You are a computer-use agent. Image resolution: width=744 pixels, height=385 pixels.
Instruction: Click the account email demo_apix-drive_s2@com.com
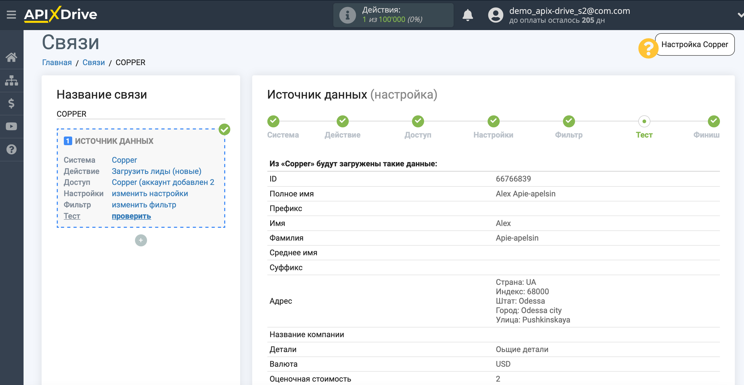coord(570,11)
